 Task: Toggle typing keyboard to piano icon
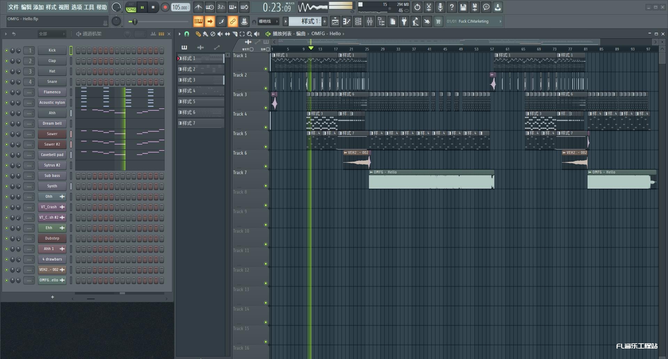coord(198,22)
